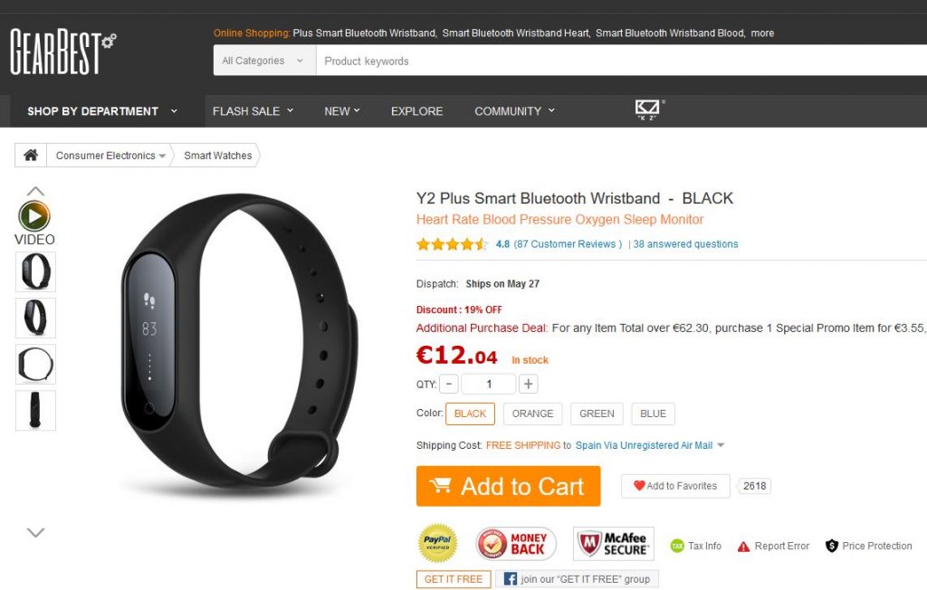Open the Explore menu item
The height and width of the screenshot is (590, 927).
point(416,111)
